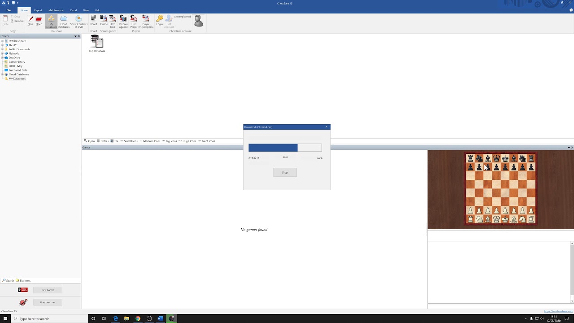Click the Mega Database New Games icon
574x323 pixels.
coord(23,290)
